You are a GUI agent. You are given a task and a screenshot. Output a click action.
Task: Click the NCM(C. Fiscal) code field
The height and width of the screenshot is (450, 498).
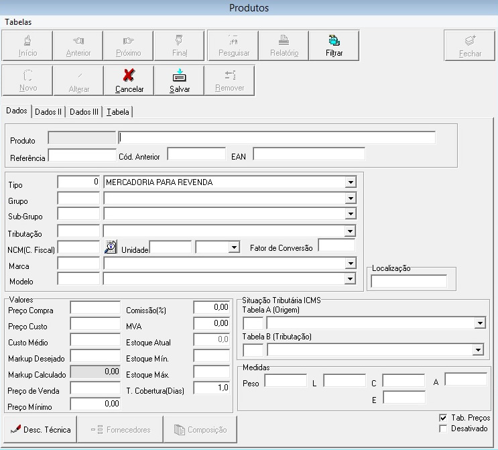point(78,247)
